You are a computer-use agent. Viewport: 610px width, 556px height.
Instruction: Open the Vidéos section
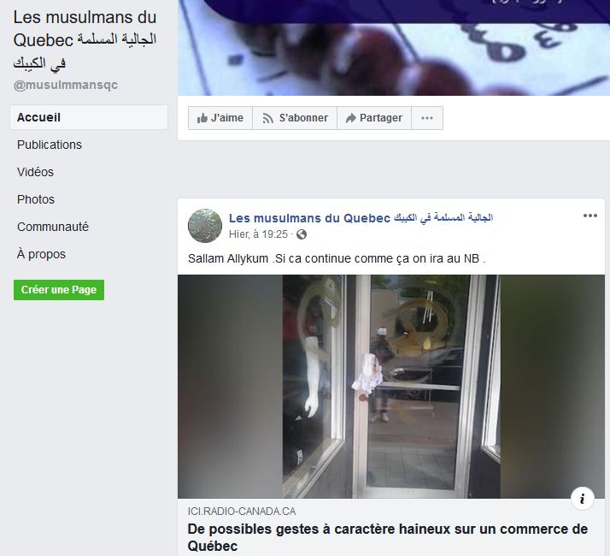(x=35, y=172)
